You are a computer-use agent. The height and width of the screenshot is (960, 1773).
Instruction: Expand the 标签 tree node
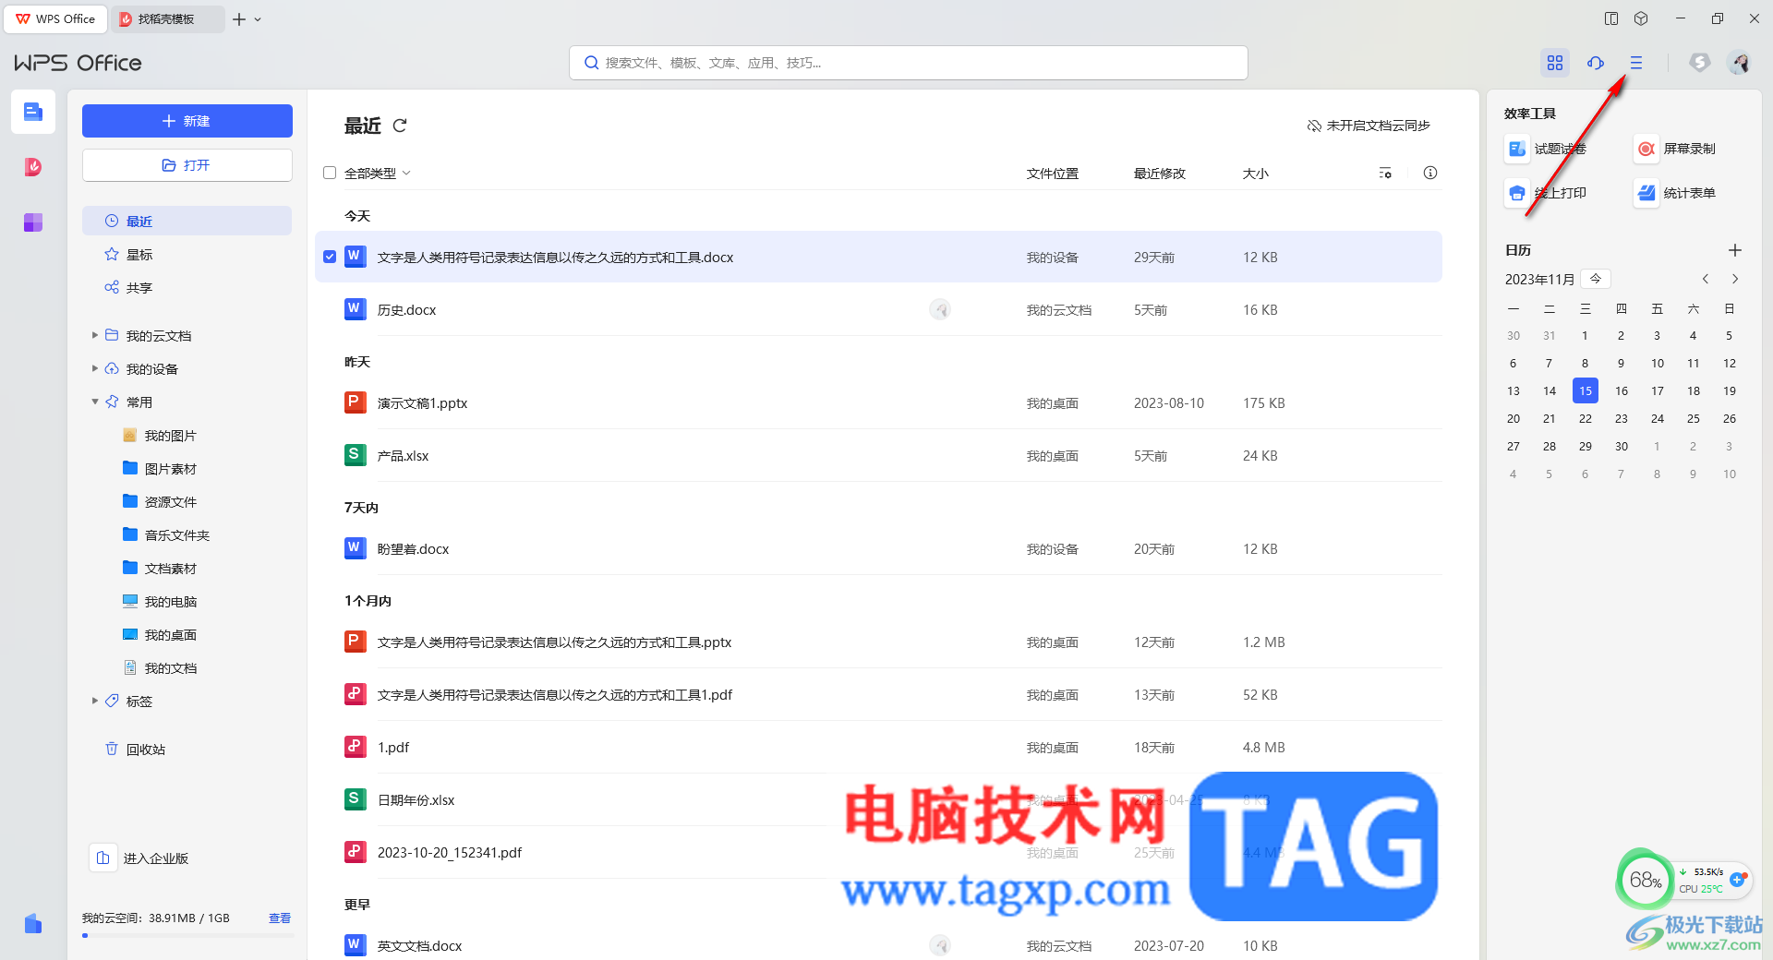coord(94,702)
